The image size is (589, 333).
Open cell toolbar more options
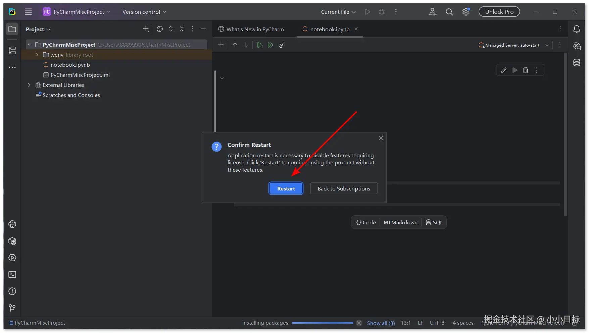[x=537, y=70]
